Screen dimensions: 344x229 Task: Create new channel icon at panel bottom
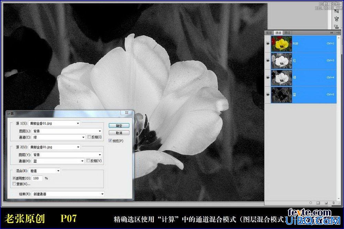(326, 203)
